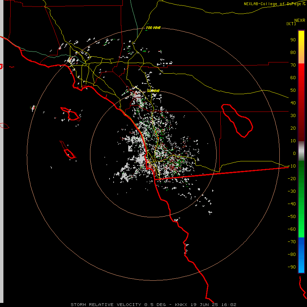This screenshot has width=307, height=307.
Task: Click the -50 value on the velocity scale
Action: [292, 217]
